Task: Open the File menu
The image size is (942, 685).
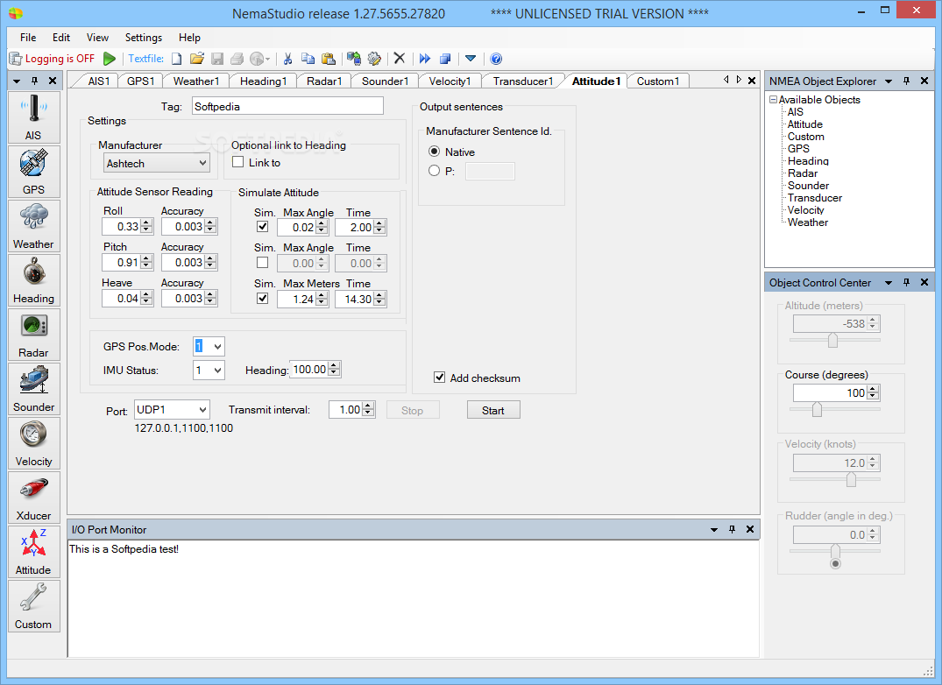Action: pyautogui.click(x=28, y=37)
